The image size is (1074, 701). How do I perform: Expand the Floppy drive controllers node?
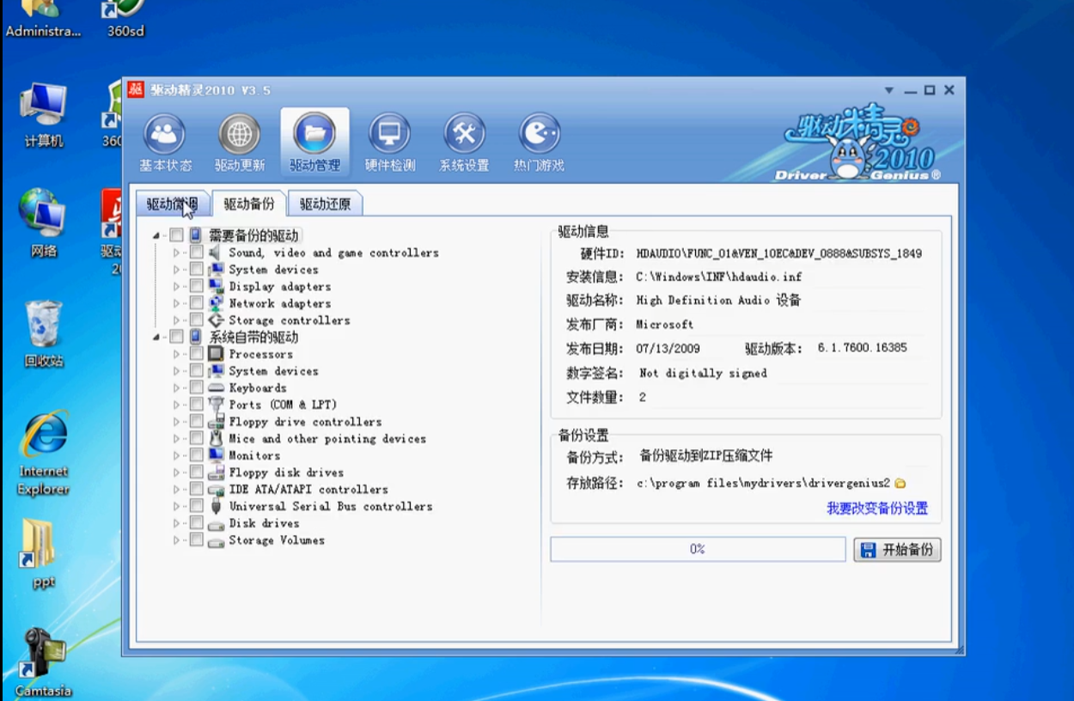pos(177,422)
